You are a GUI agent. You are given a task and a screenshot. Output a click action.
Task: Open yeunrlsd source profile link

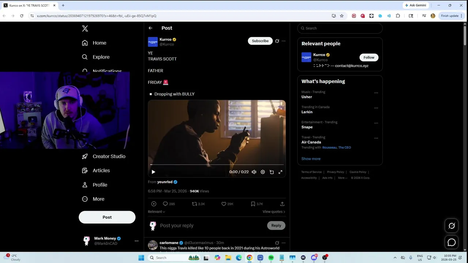pos(165,182)
